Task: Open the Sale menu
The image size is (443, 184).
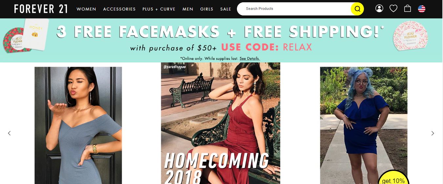Action: pos(226,9)
